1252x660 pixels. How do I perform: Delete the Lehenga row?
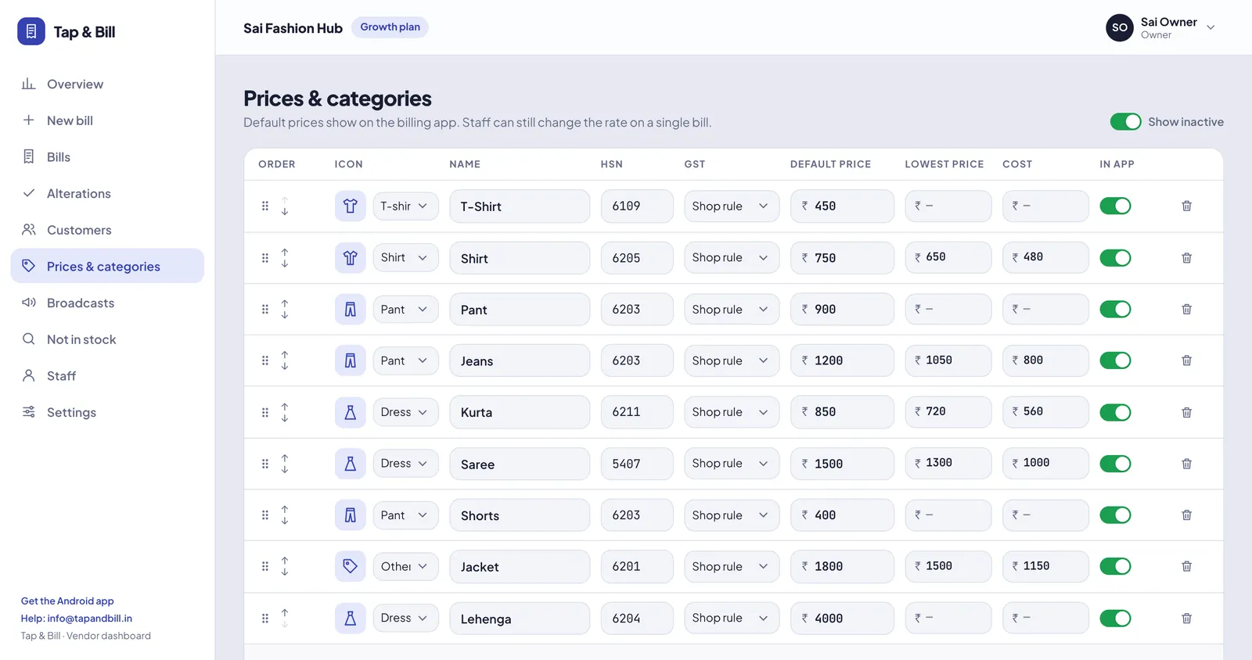coord(1186,618)
